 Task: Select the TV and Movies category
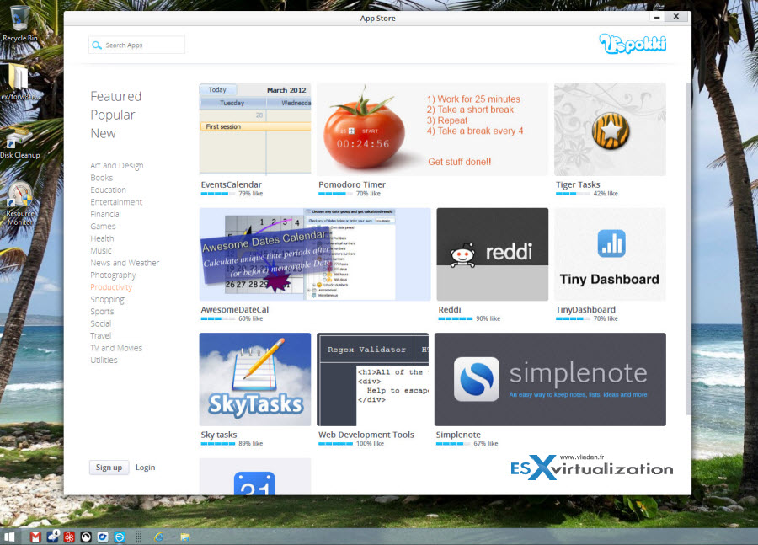point(116,348)
